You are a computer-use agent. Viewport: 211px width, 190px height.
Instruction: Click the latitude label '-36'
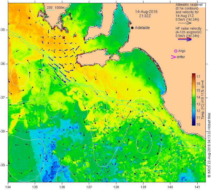click(3, 64)
